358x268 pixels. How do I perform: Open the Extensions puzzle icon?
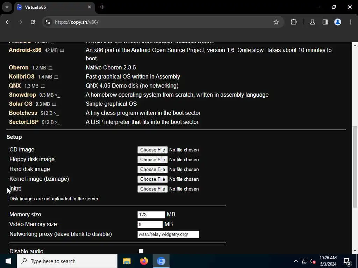294,22
